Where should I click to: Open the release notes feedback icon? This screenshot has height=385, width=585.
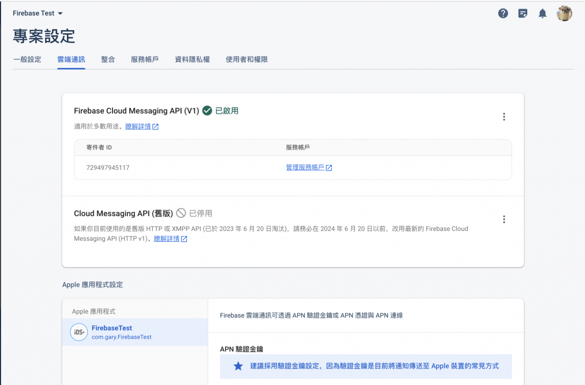pyautogui.click(x=523, y=14)
